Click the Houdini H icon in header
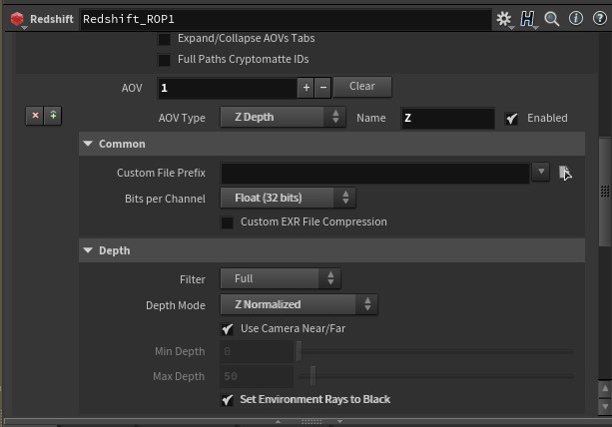 [x=527, y=18]
